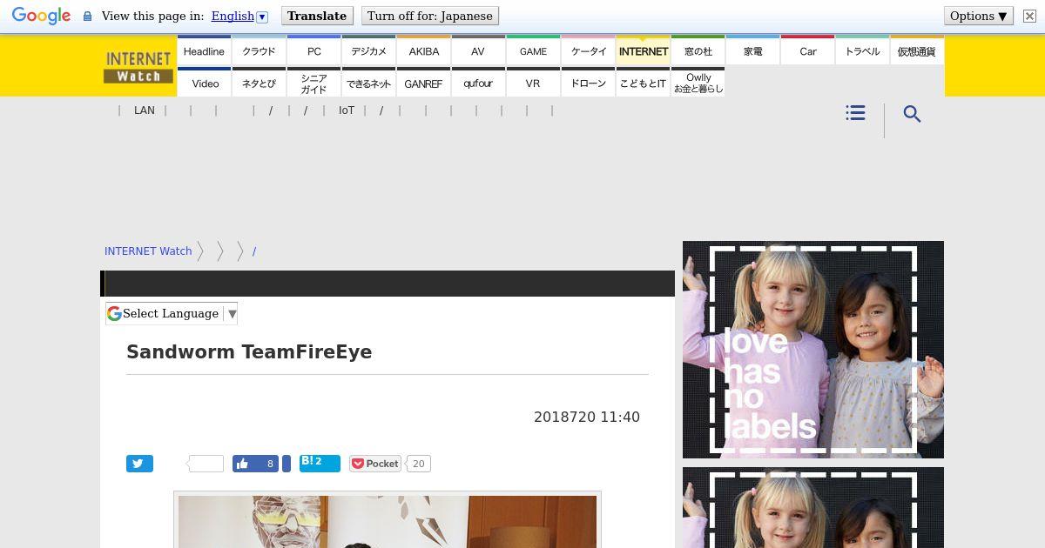
Task: Open the 家電 tab
Action: coord(752,51)
